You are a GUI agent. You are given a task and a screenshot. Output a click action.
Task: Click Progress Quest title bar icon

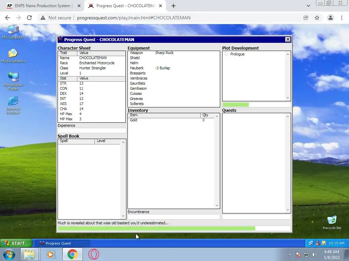[x=60, y=39]
